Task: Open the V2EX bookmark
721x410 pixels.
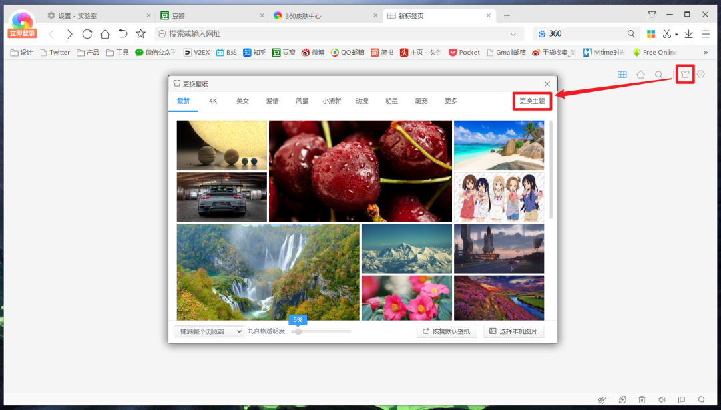Action: coord(197,53)
